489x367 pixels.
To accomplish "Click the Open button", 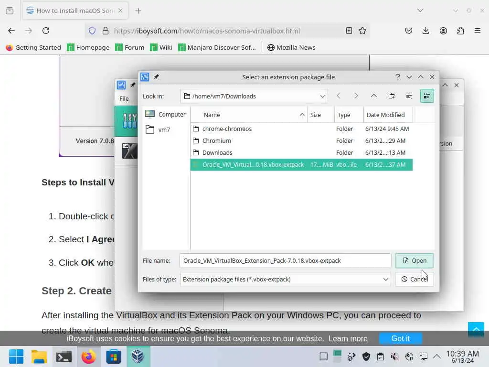I will tap(415, 260).
